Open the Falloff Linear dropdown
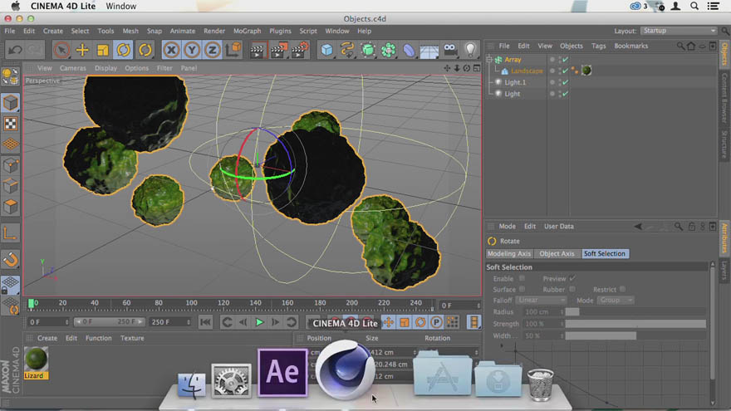Screen dimensions: 731x411 tap(541, 300)
